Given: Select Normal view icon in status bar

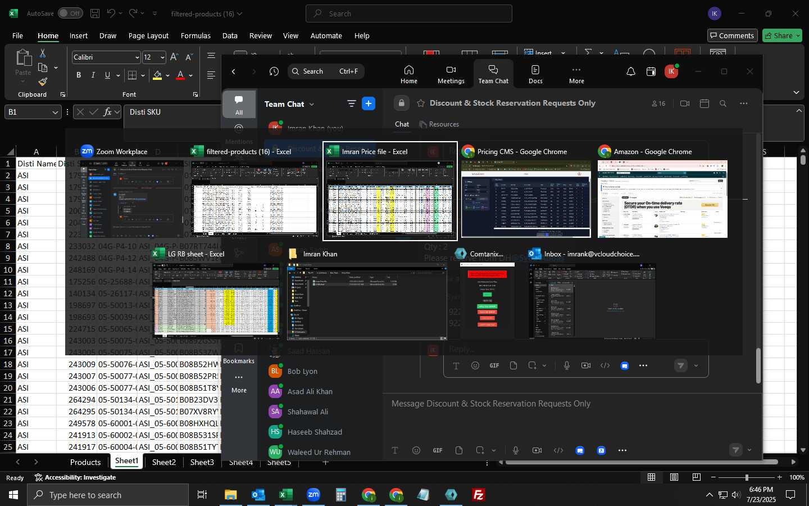Looking at the screenshot, I should point(651,477).
